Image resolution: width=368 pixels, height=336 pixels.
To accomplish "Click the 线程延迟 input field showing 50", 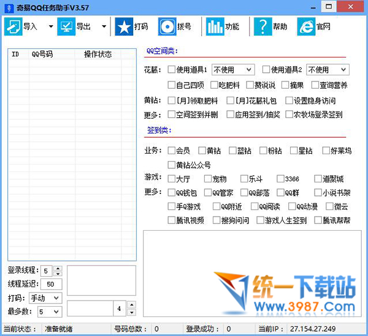I will click(x=51, y=284).
